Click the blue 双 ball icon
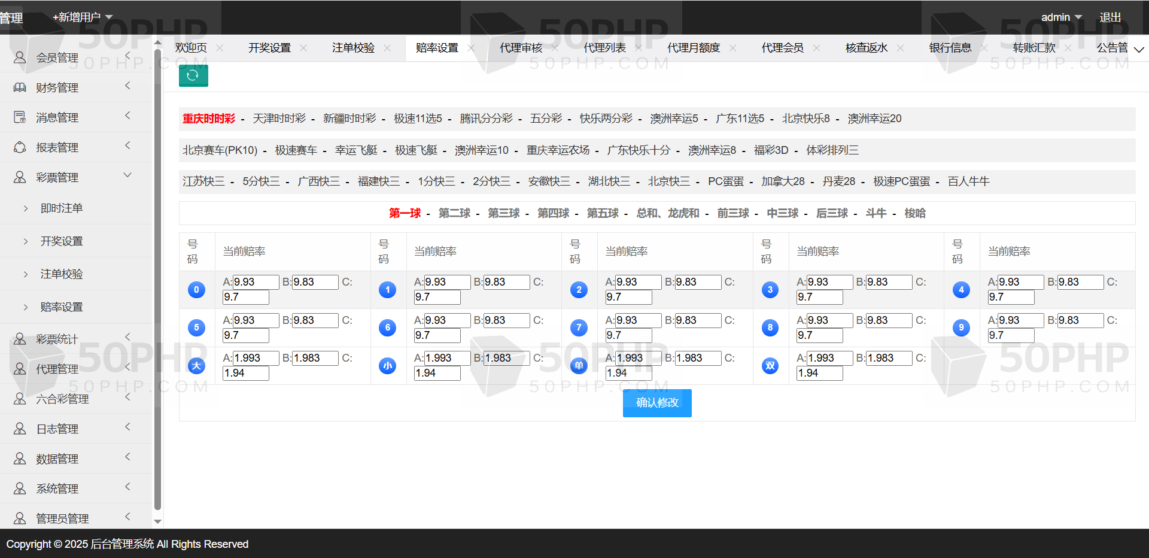The image size is (1149, 558). (x=770, y=365)
